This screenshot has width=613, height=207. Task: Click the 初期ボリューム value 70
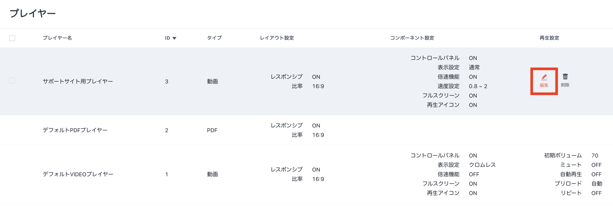pyautogui.click(x=595, y=156)
